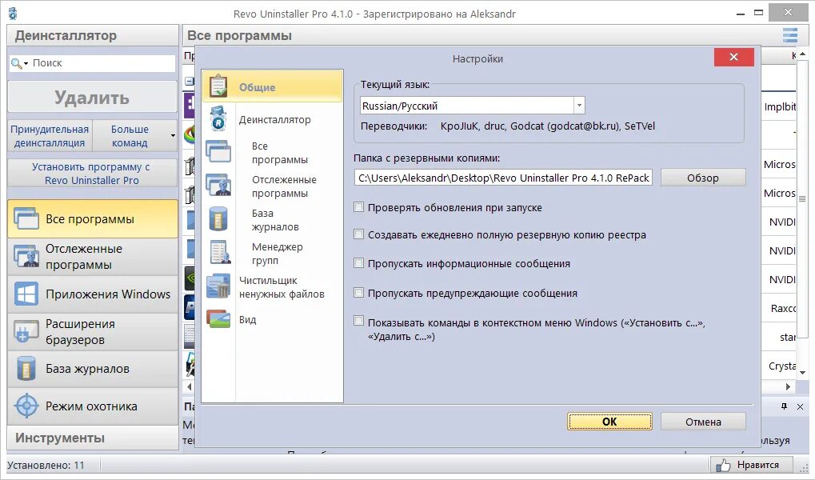Click the Отслеженные программы icon in settings tree

tap(218, 185)
